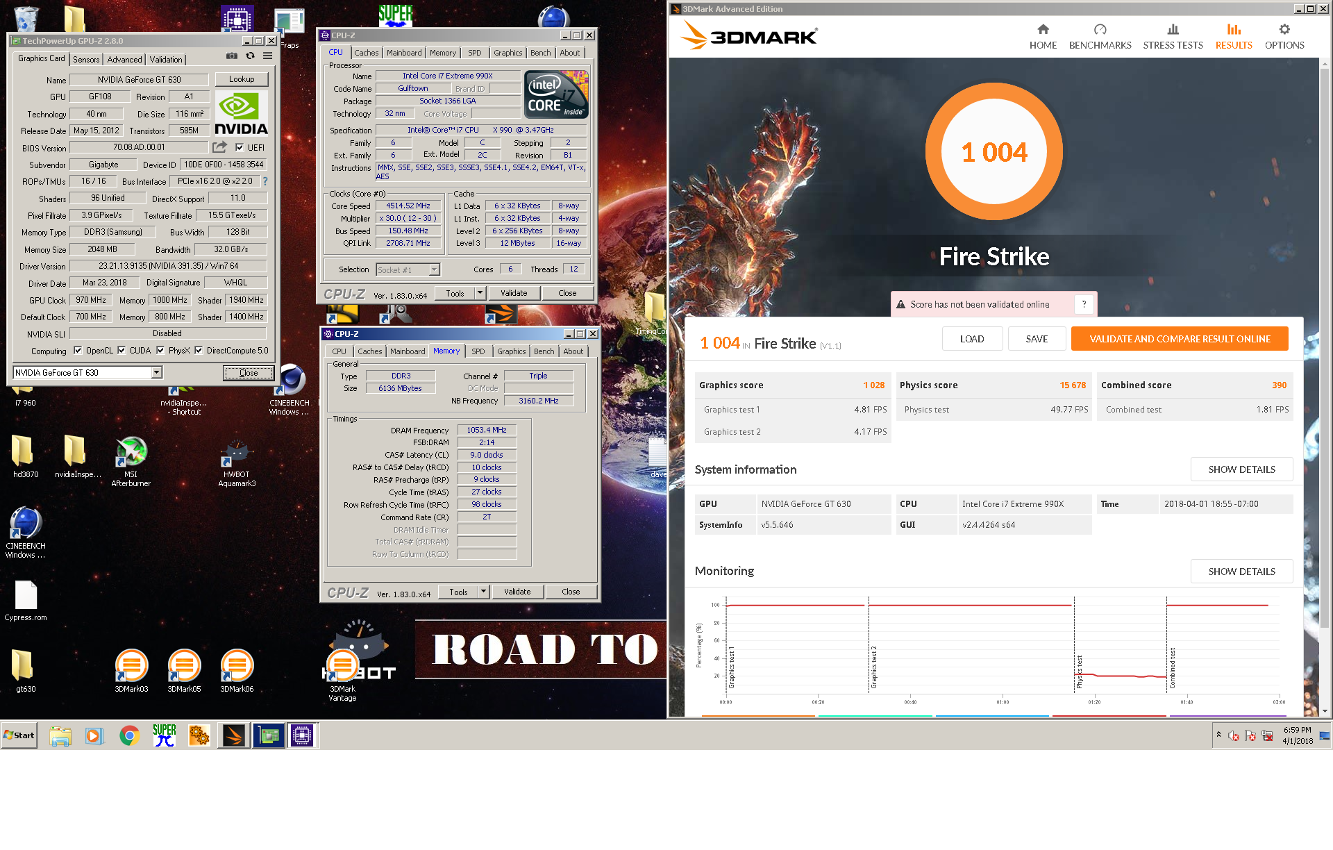This screenshot has width=1333, height=850.
Task: Switch to GPU-Z taskbar button
Action: pos(268,735)
